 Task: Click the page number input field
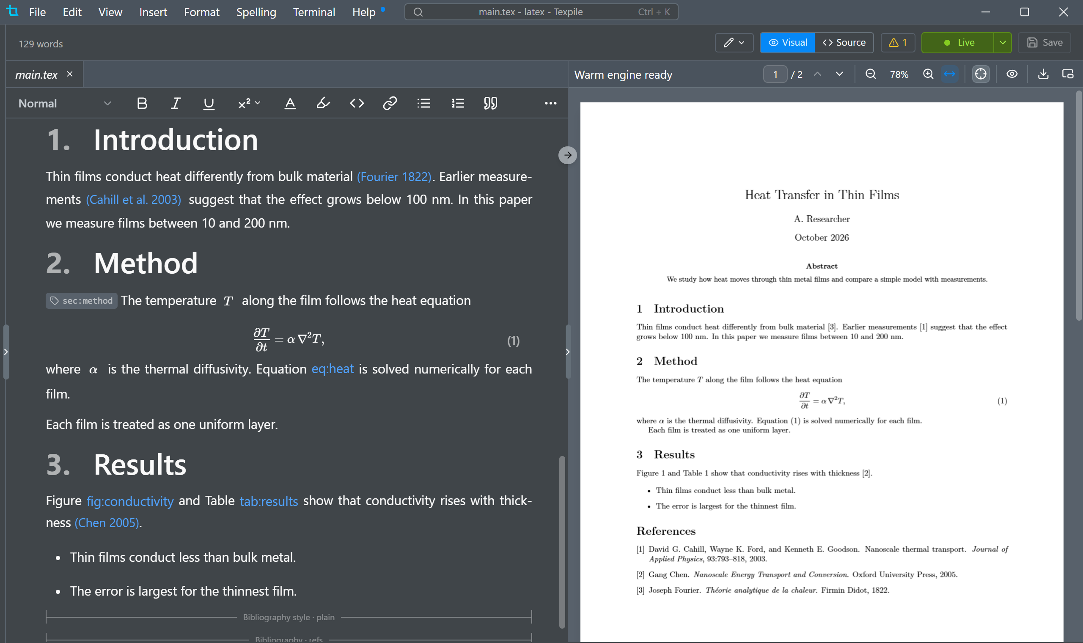click(x=775, y=74)
